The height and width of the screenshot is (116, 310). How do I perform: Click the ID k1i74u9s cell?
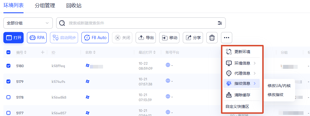58,82
